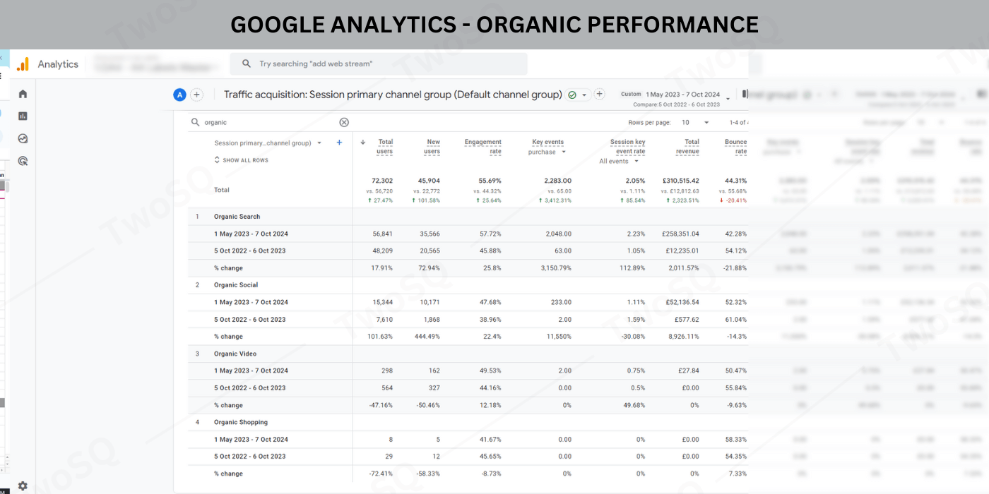Click the top 'add web stream' search box
Viewport: 989px width, 494px height.
point(378,64)
